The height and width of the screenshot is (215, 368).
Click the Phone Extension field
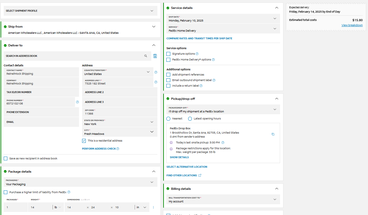(x=41, y=112)
